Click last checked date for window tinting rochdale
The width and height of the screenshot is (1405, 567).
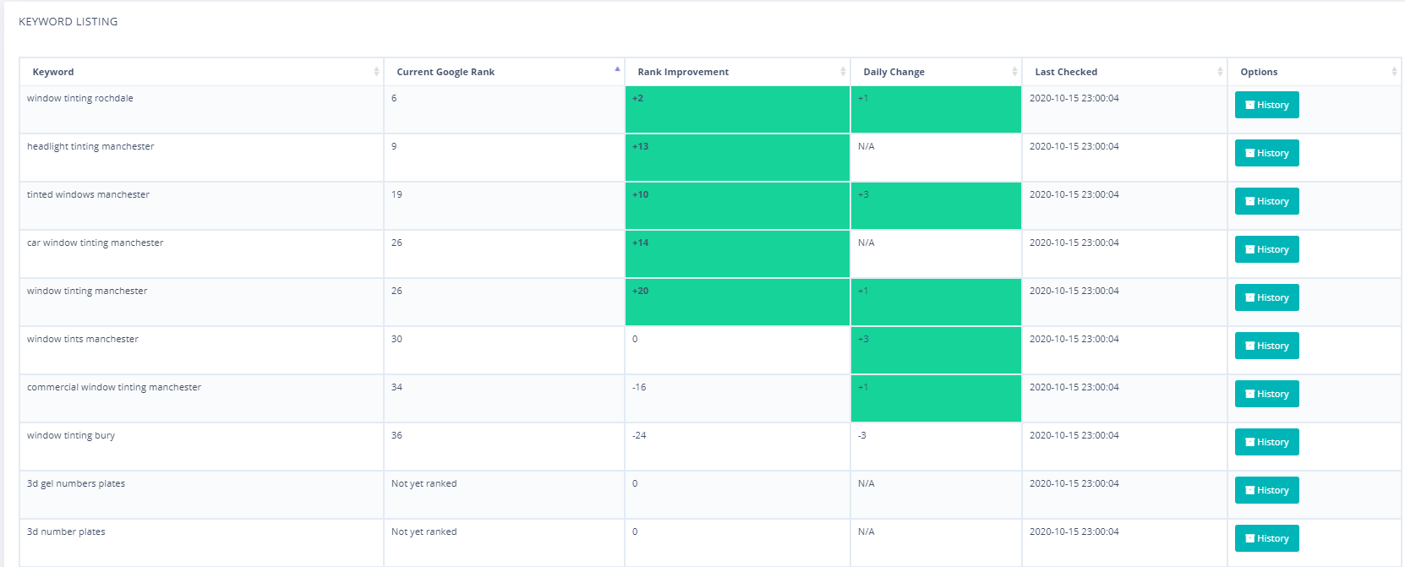point(1074,98)
